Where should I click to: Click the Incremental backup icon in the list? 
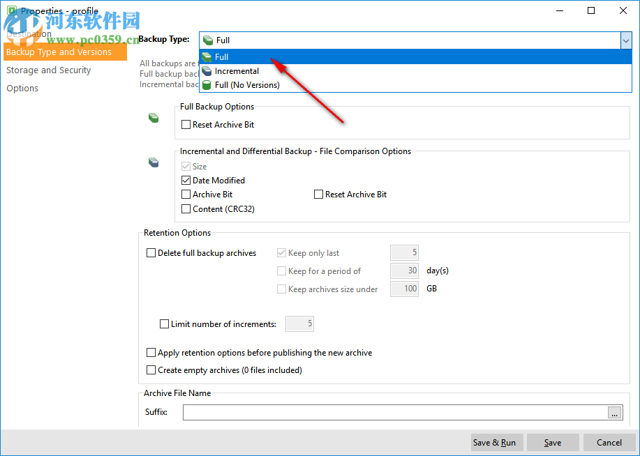[x=207, y=70]
